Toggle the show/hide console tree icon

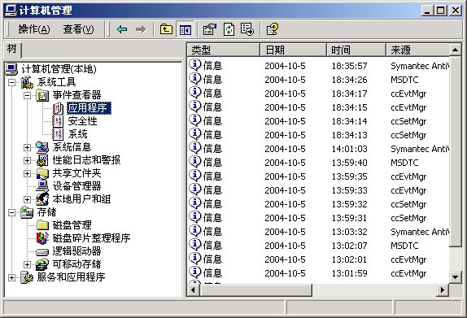tap(185, 29)
